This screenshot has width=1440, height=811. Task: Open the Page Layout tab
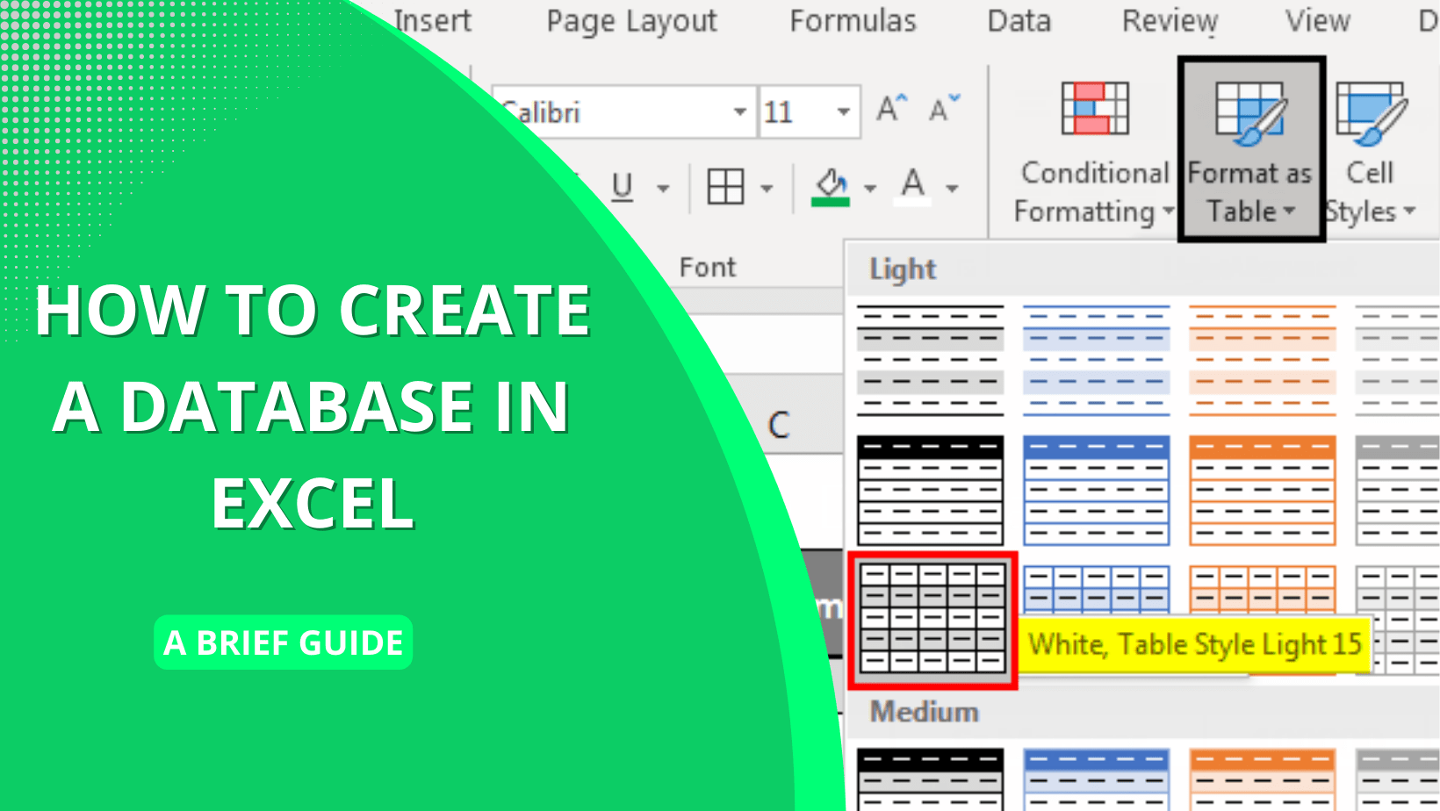coord(630,22)
